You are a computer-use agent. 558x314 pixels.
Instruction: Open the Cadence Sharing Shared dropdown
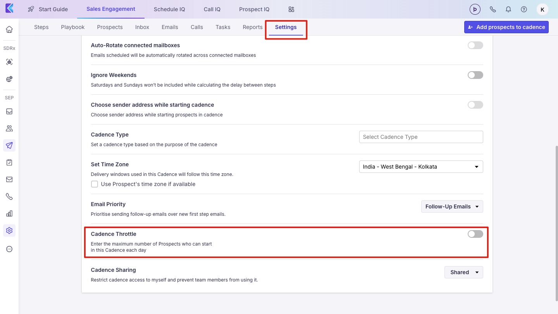point(464,272)
